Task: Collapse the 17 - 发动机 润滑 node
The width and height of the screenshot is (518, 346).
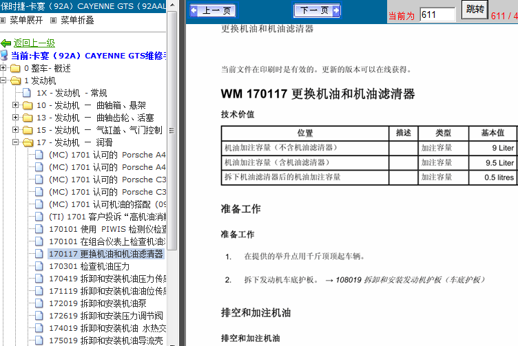Action: 15,142
